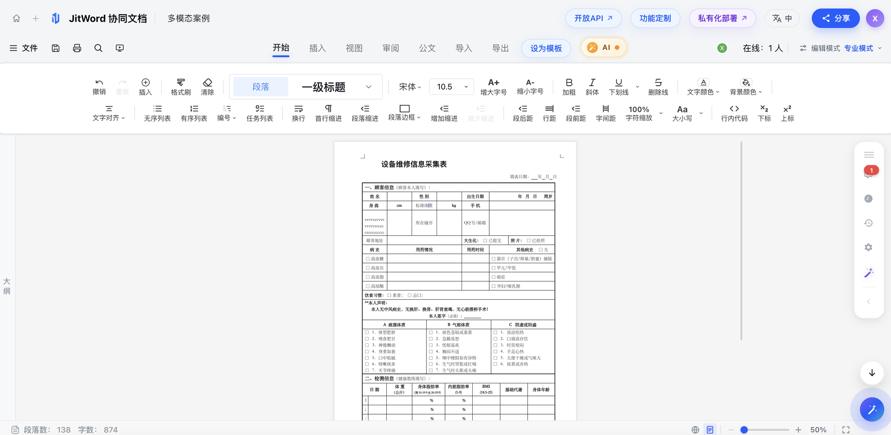Apply subscript (下标) formatting
891x435 pixels.
pos(764,113)
